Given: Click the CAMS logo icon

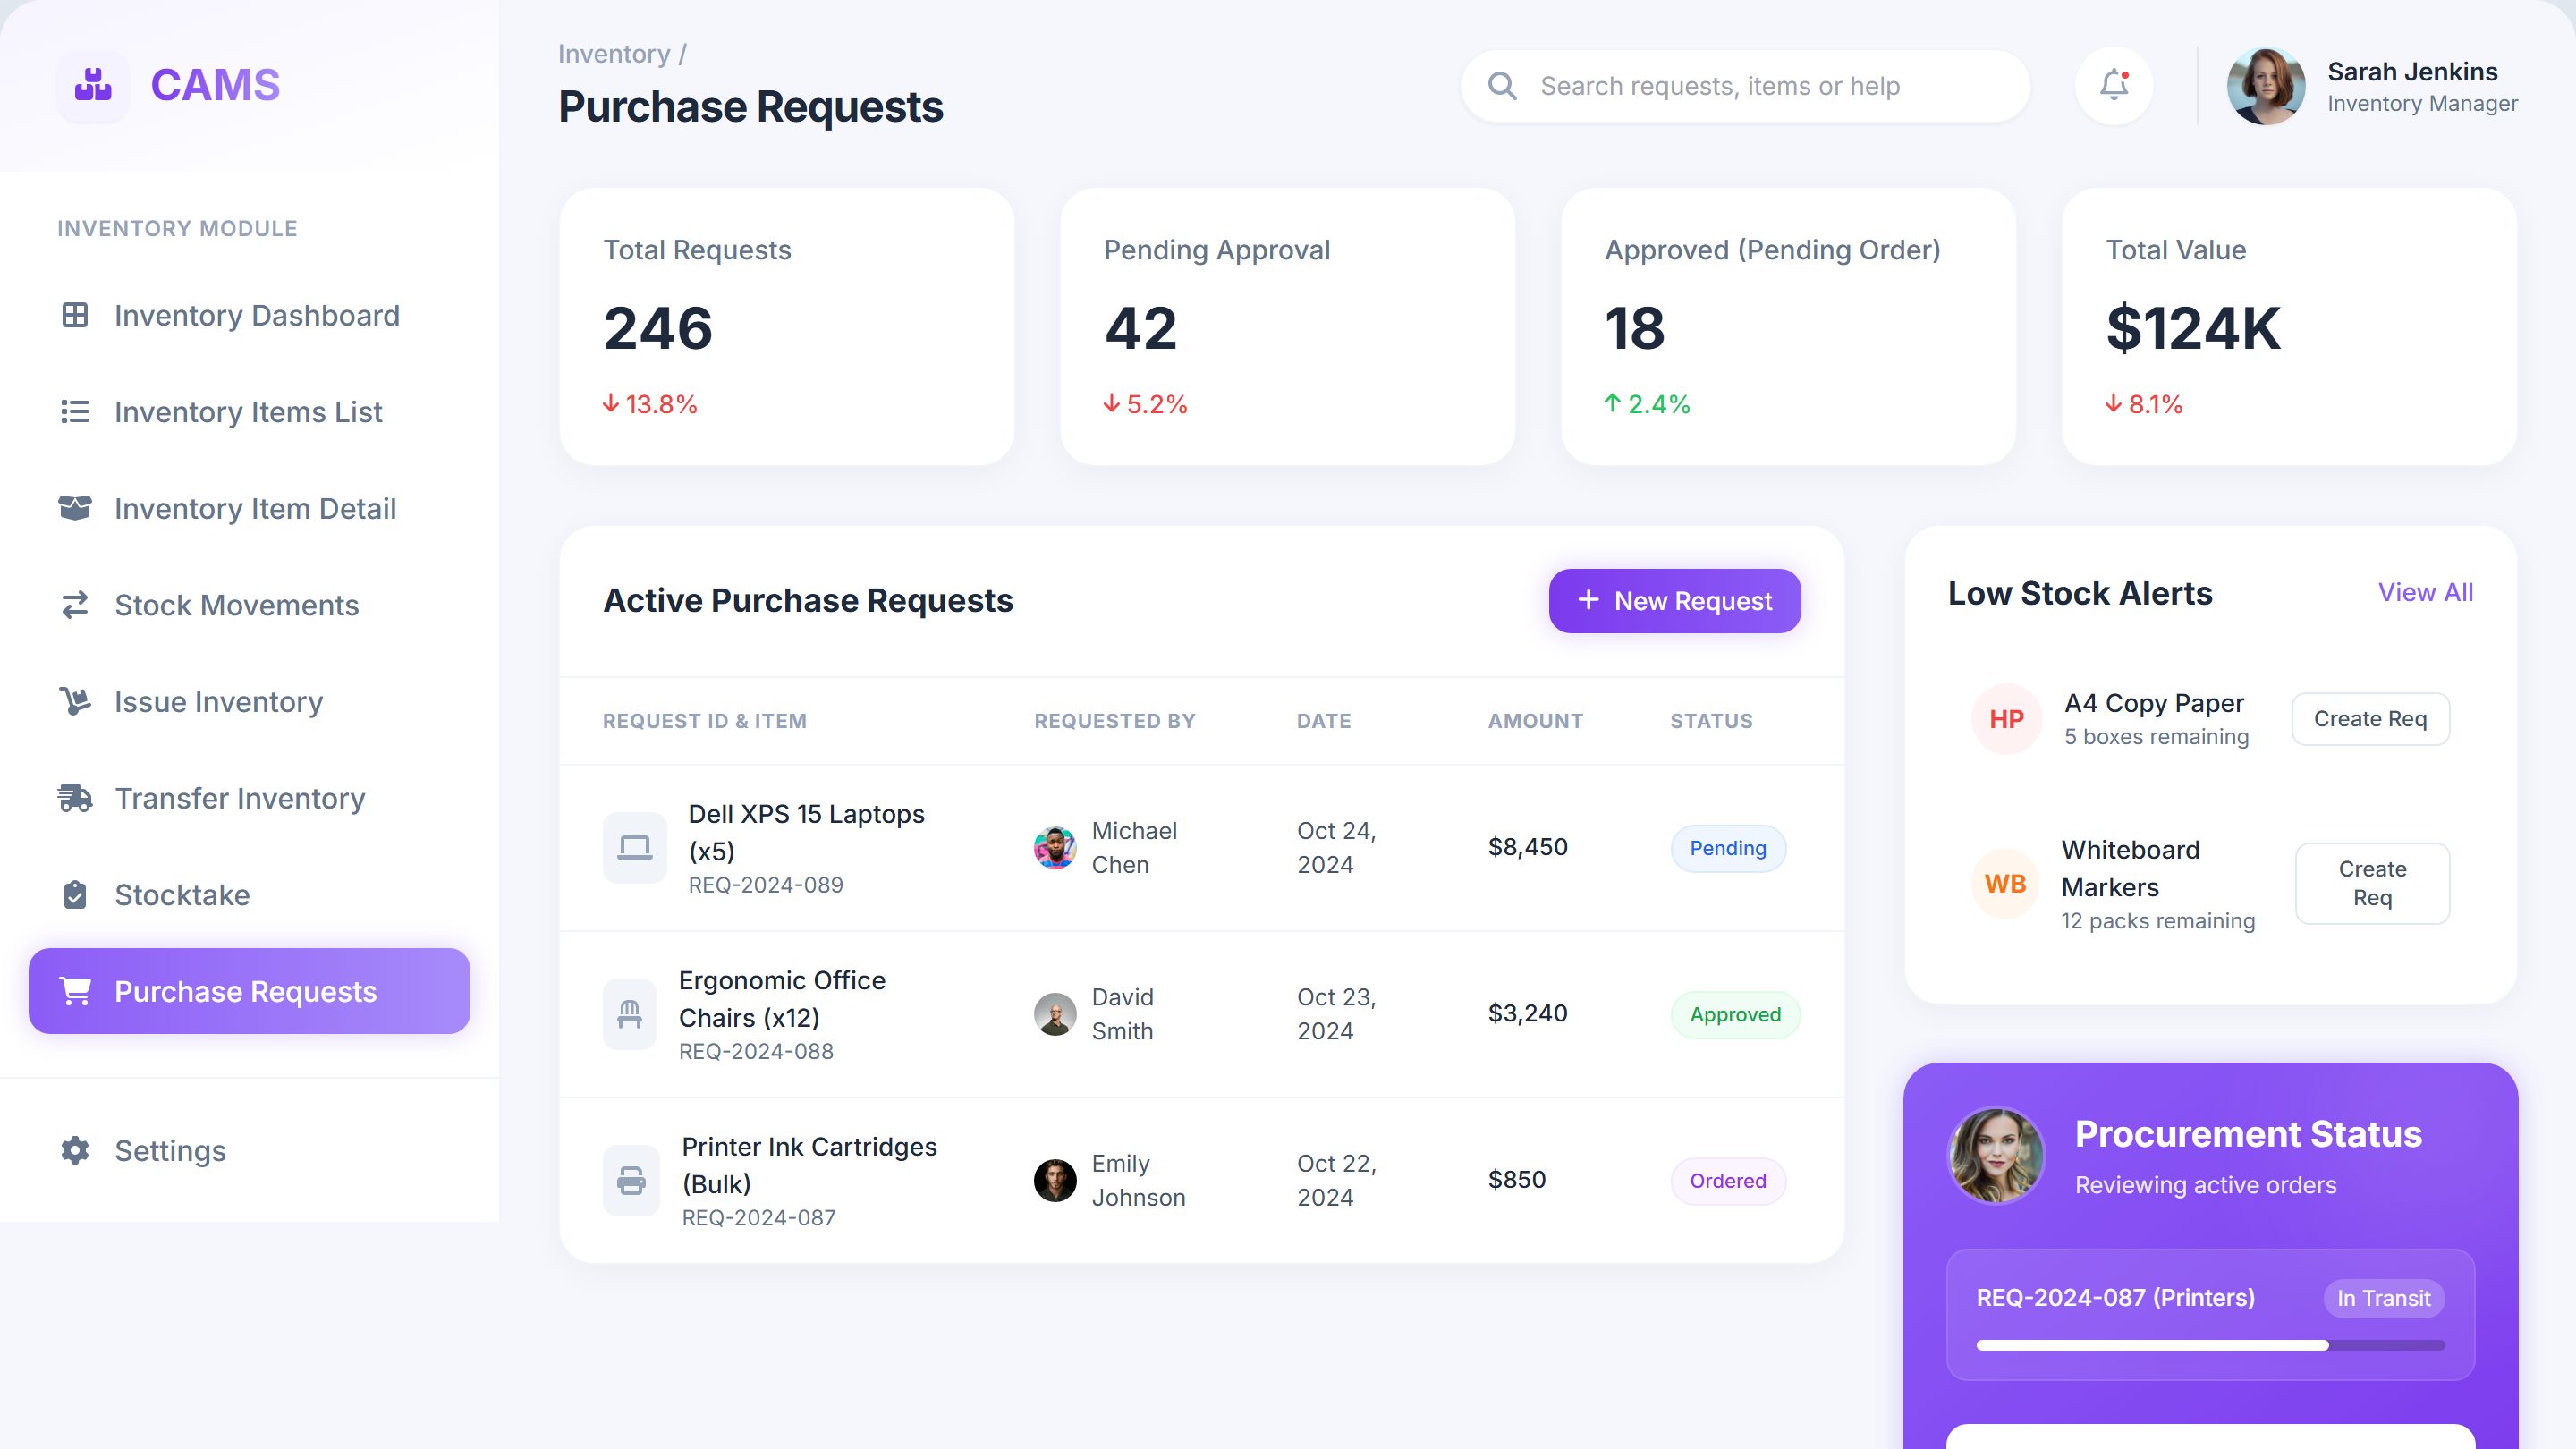Looking at the screenshot, I should click(x=93, y=86).
